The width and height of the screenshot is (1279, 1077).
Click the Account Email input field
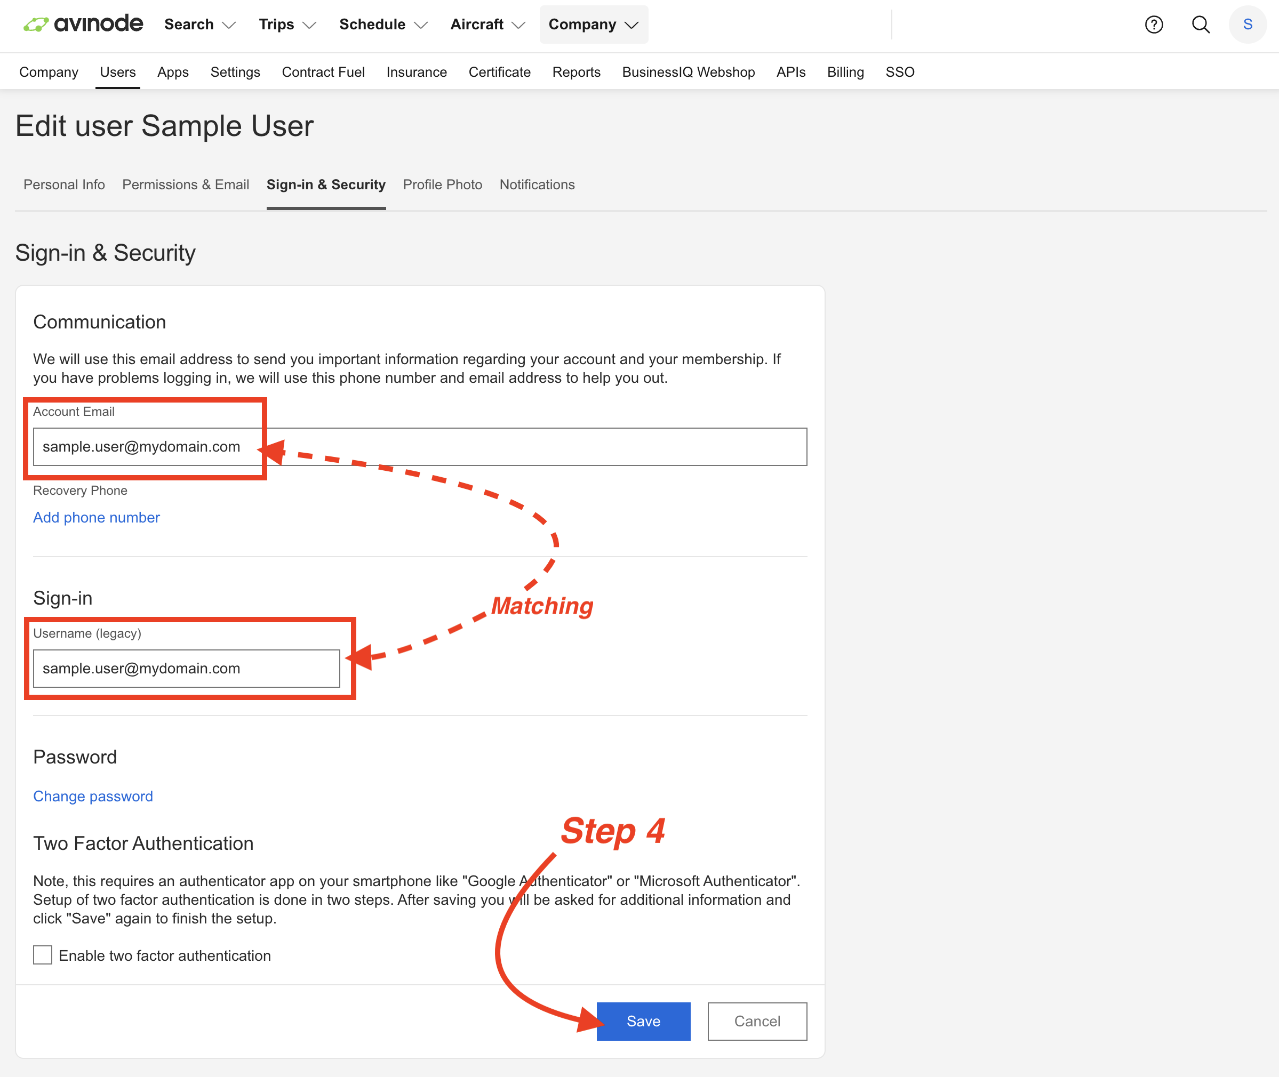(x=420, y=446)
